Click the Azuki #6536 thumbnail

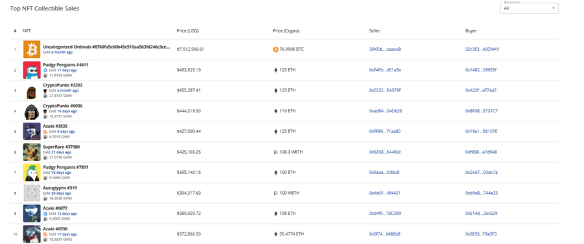[x=32, y=234]
